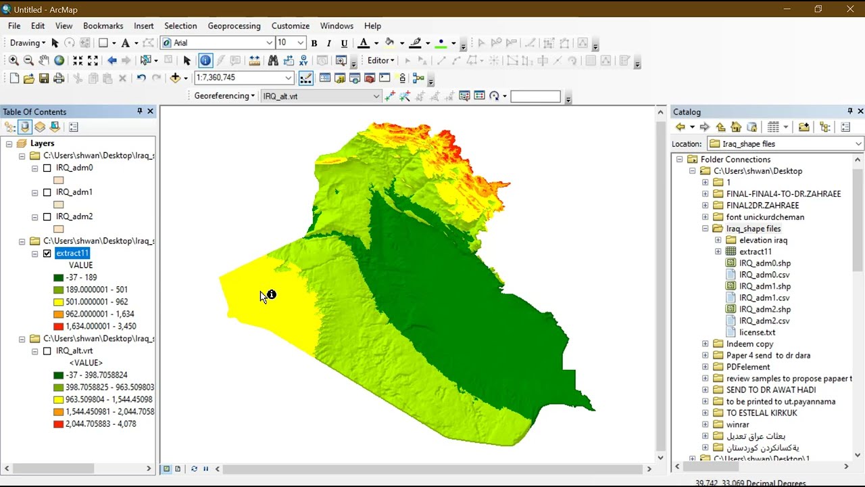Check the IRQ_adm0 layer checkbox

47,168
